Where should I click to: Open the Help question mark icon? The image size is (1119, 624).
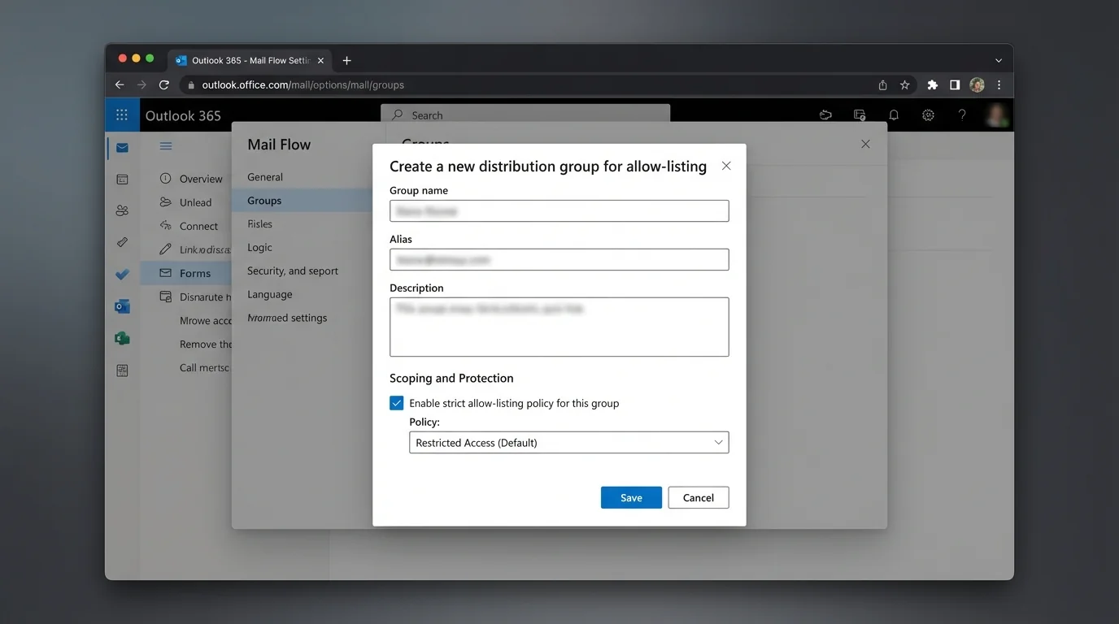(x=962, y=115)
